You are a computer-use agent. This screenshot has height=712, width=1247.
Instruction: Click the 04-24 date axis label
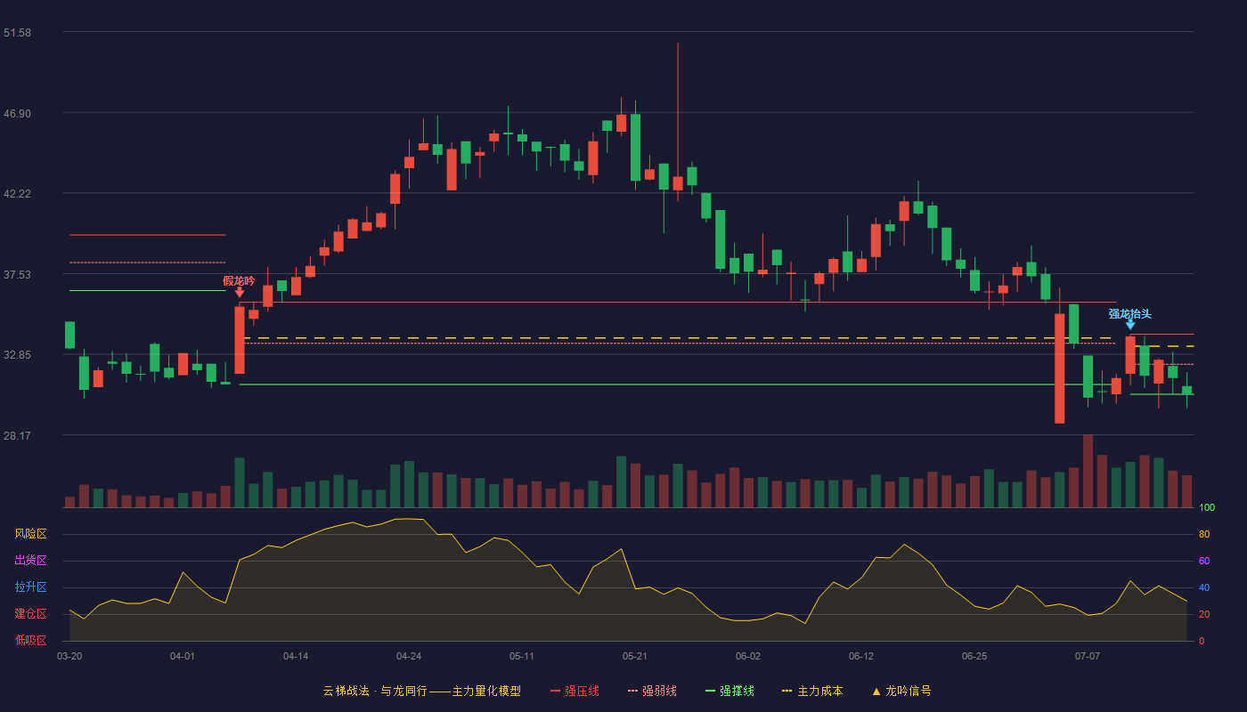(x=409, y=656)
